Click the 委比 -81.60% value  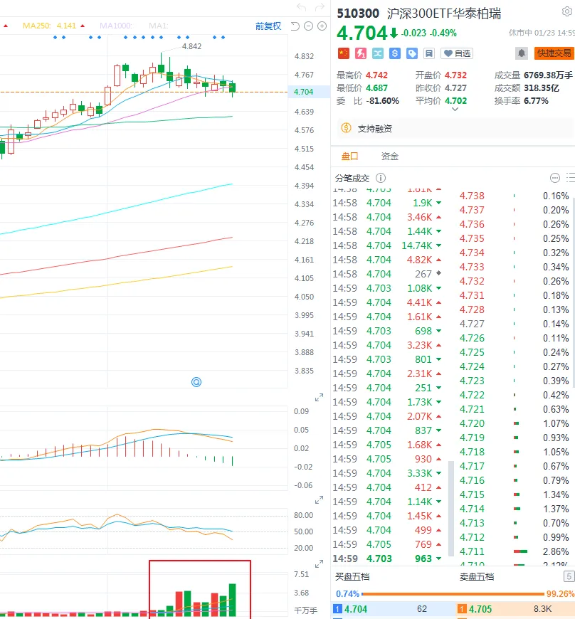click(382, 100)
